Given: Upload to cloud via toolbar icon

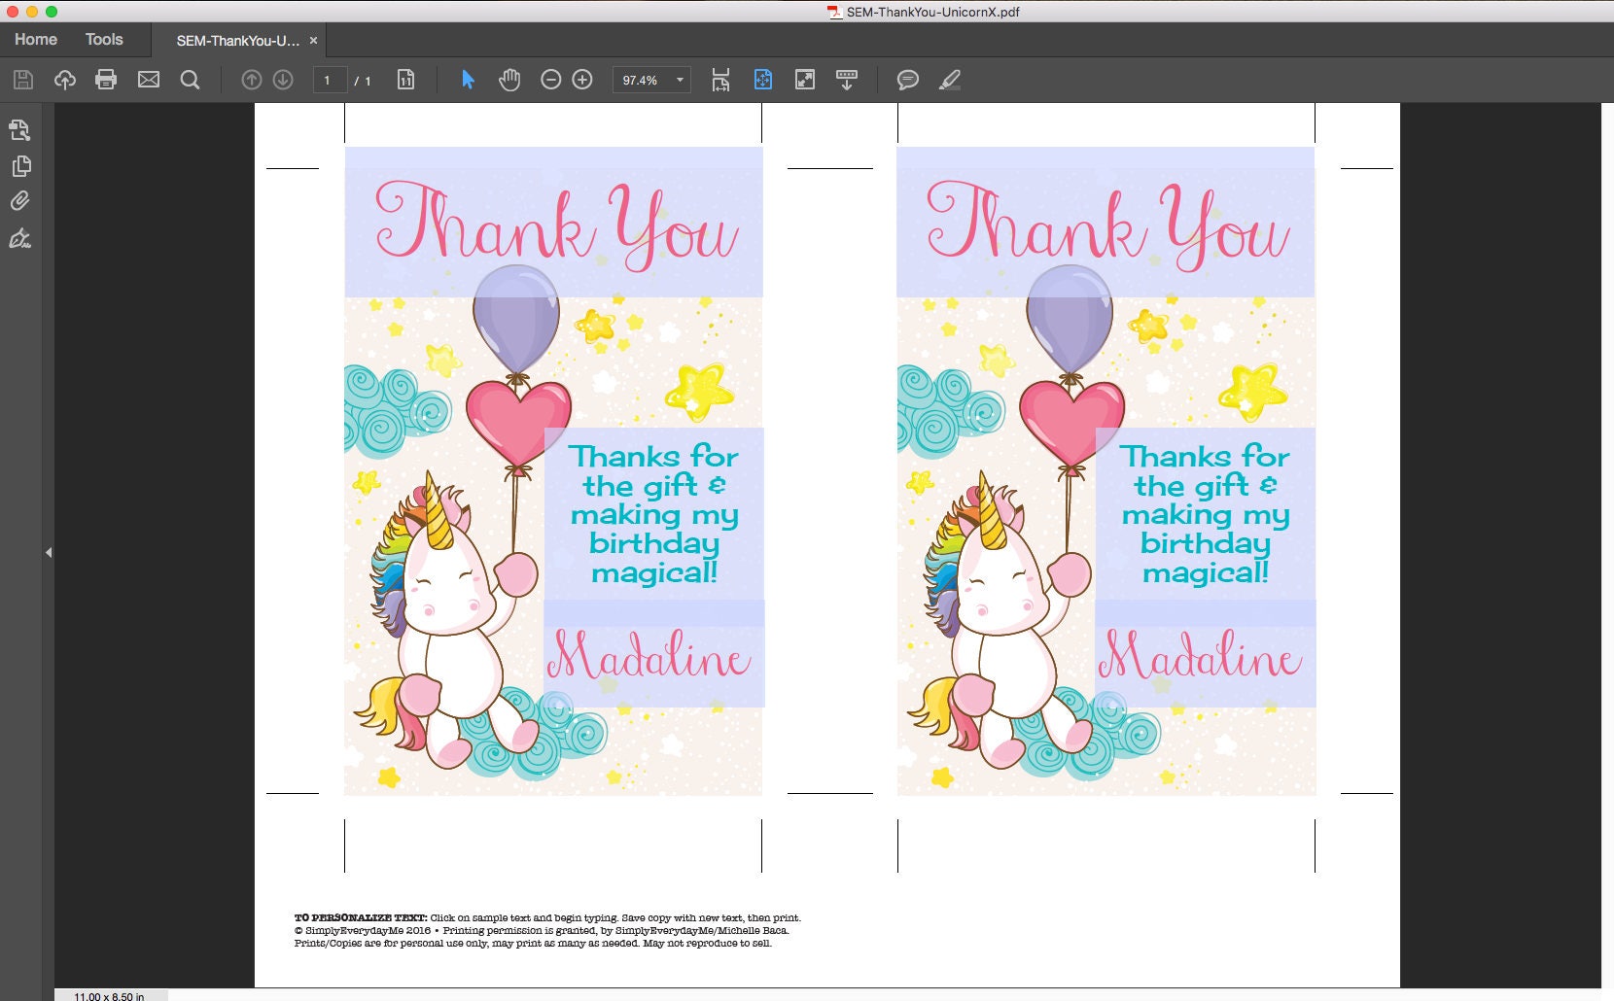Looking at the screenshot, I should pyautogui.click(x=65, y=80).
